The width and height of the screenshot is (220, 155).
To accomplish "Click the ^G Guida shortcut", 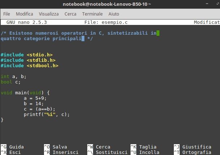I will (x=12, y=147).
